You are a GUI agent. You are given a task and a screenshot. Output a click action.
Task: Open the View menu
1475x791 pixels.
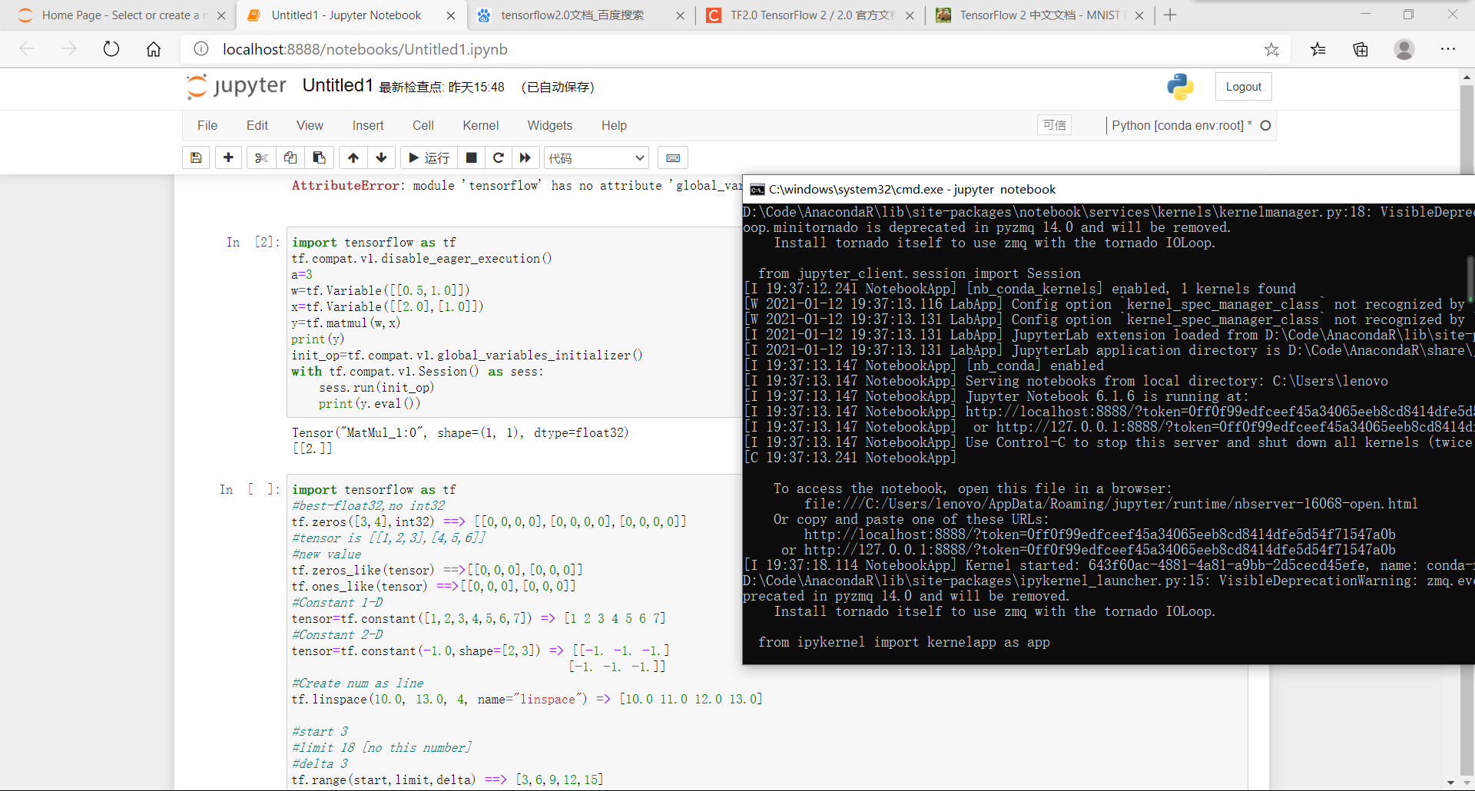pos(310,125)
